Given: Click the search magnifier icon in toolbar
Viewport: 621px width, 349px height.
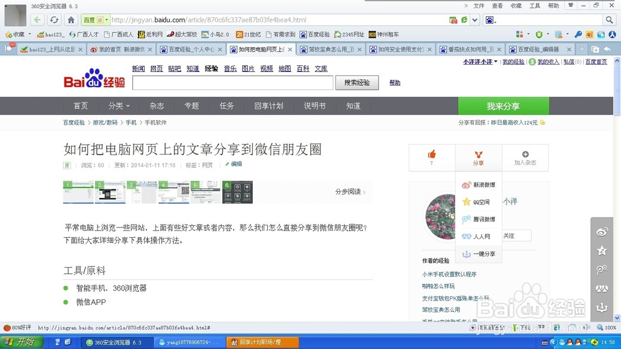Looking at the screenshot, I should click(x=609, y=20).
